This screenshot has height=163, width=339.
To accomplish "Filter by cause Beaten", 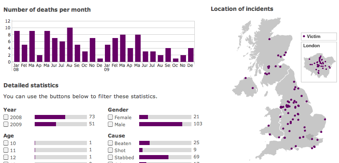I will (110, 143).
